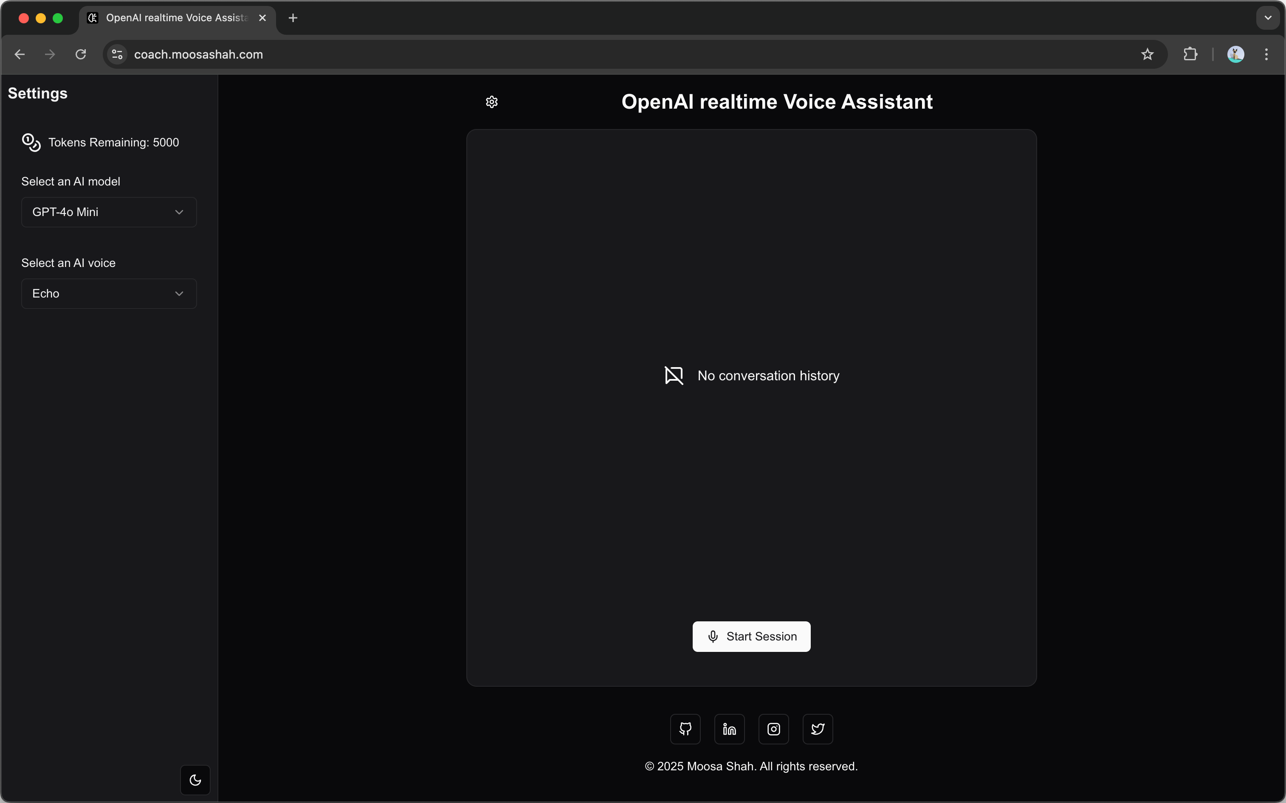Open the GitHub profile link icon
The image size is (1286, 803).
pos(685,729)
